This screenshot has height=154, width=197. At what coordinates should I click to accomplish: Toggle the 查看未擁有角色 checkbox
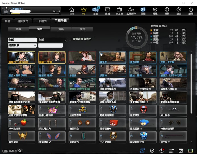tap(70, 39)
